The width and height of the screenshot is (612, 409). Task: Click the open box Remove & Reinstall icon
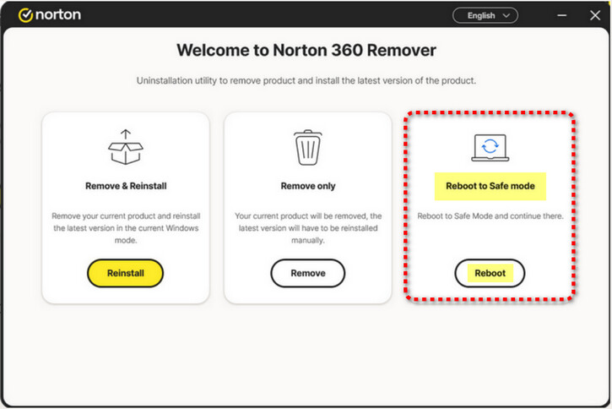[125, 148]
